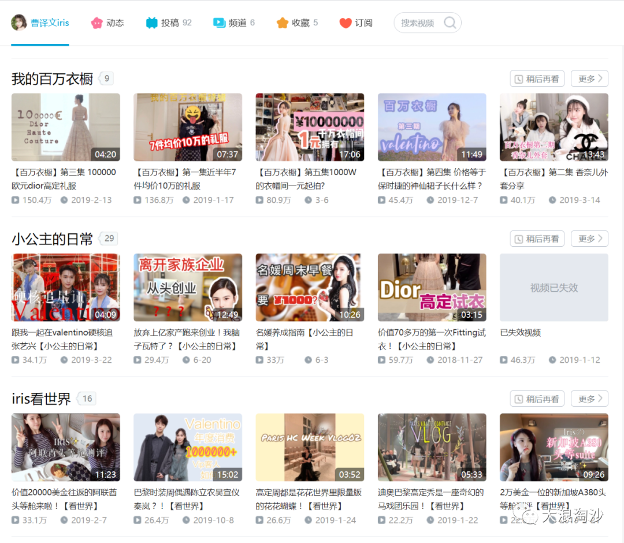Open the 收藏 5 tab
Viewport: 624px width, 543px height.
pyautogui.click(x=298, y=23)
